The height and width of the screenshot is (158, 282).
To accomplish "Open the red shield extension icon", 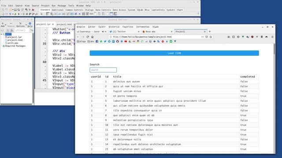I will coord(252,37).
